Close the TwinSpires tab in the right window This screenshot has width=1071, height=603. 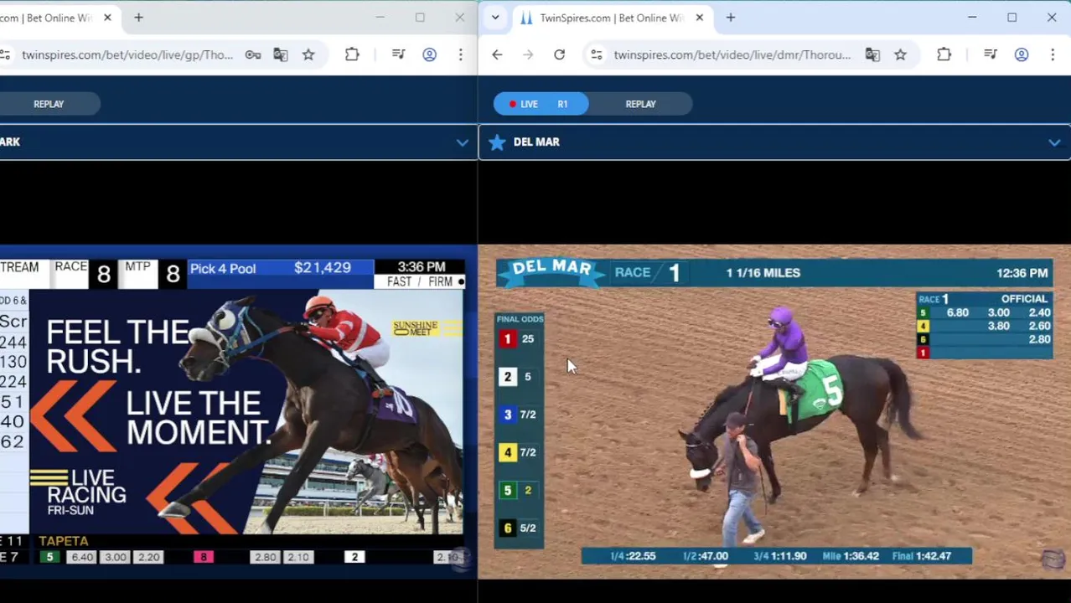[699, 18]
